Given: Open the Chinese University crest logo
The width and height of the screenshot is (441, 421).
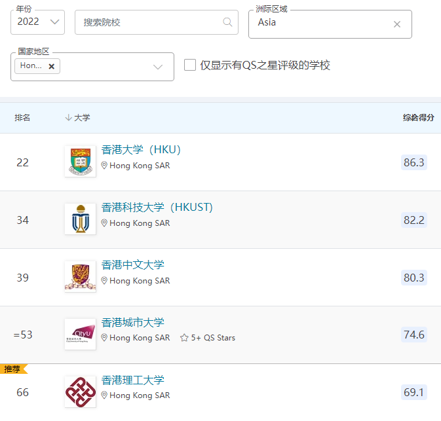Looking at the screenshot, I should pyautogui.click(x=80, y=277).
